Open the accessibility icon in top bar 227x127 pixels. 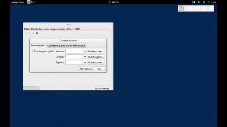[194, 2]
